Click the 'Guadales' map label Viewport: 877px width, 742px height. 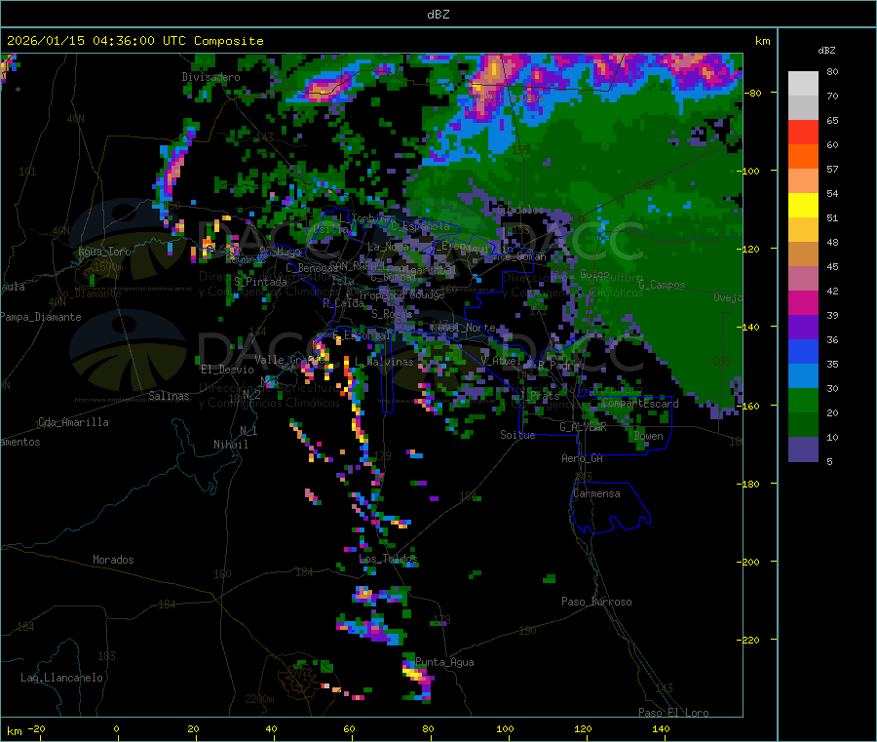(x=520, y=210)
